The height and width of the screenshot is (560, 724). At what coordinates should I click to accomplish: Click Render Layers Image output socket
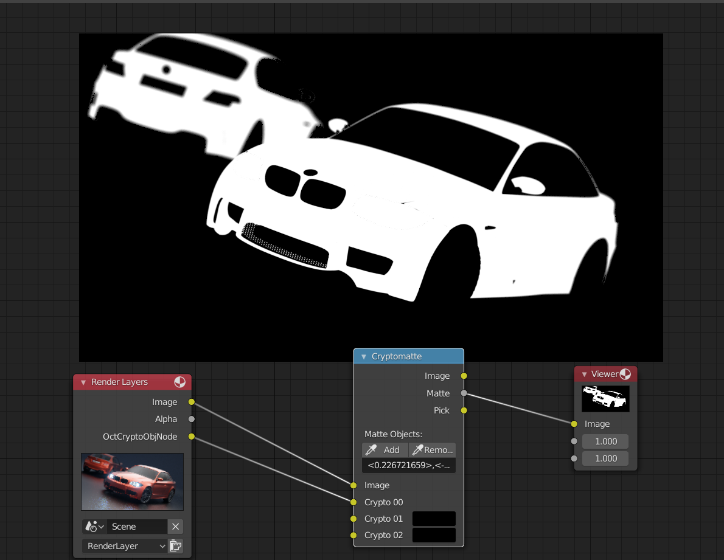(192, 403)
